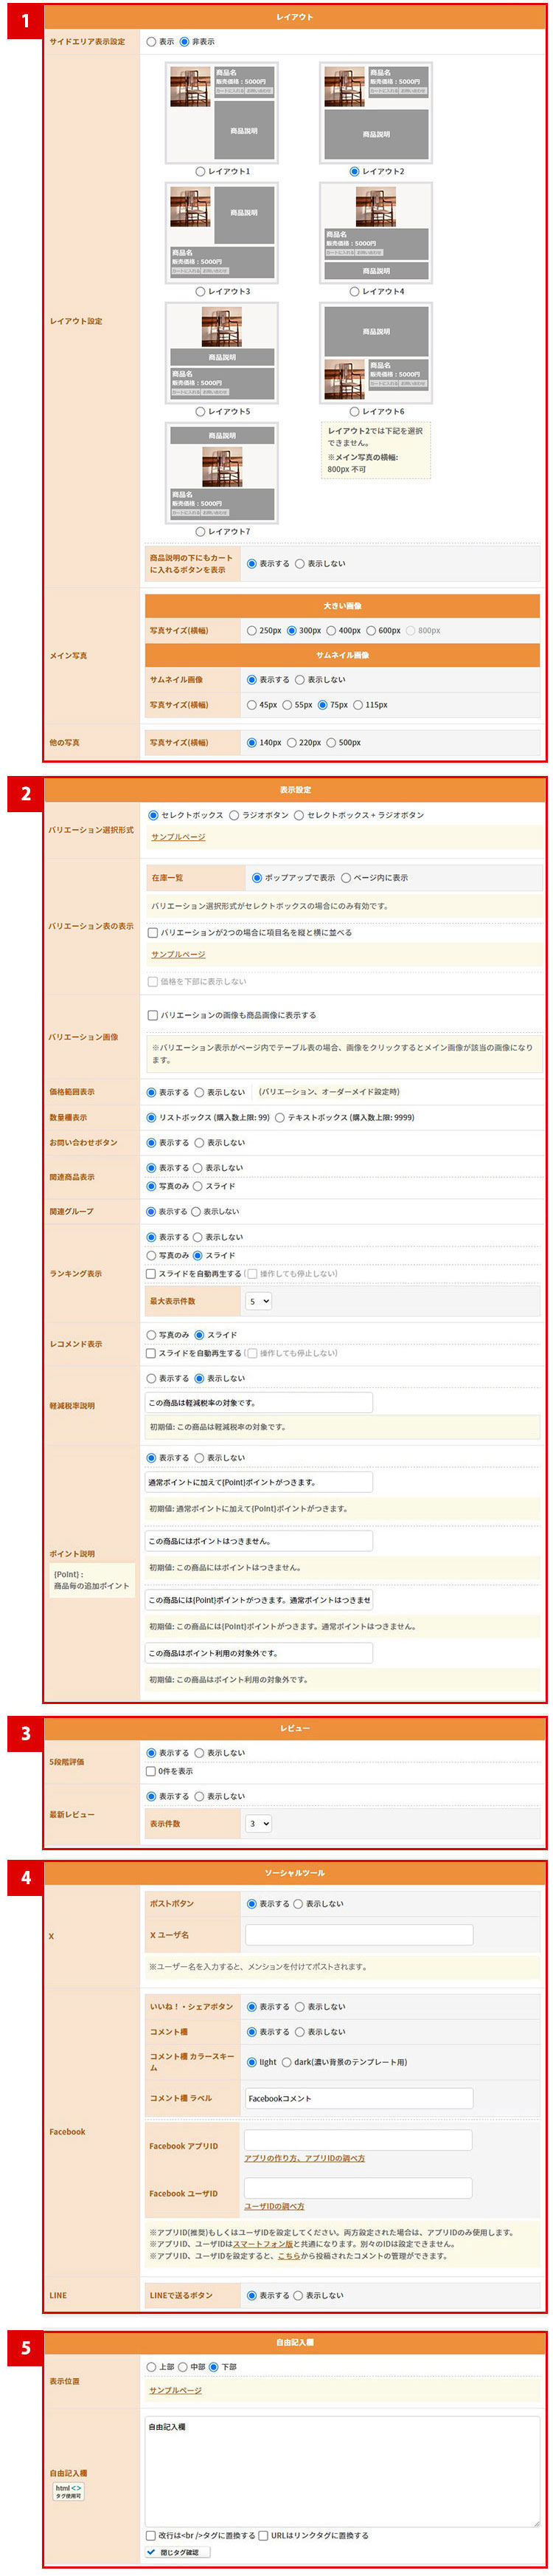The height and width of the screenshot is (2576, 553).
Task: Set 自由記入欄 position to 中部
Action: 183,2367
